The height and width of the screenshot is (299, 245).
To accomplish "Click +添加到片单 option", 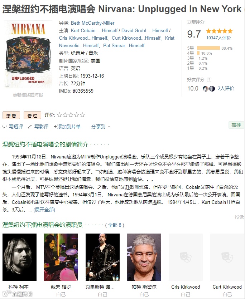I will point(67,127).
